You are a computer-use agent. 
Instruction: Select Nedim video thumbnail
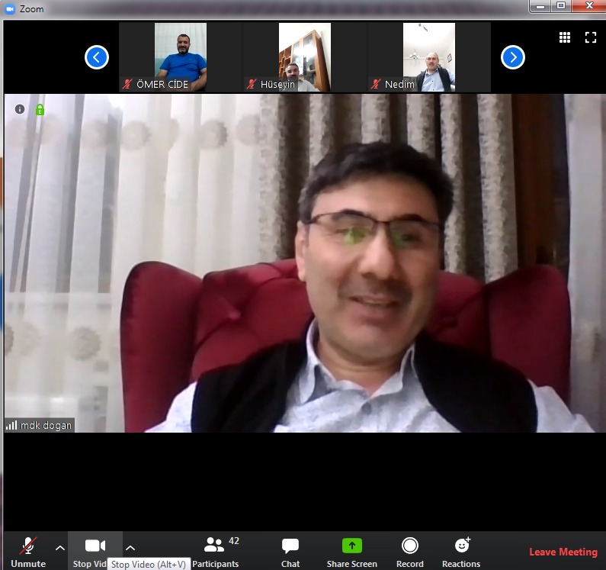pyautogui.click(x=429, y=57)
